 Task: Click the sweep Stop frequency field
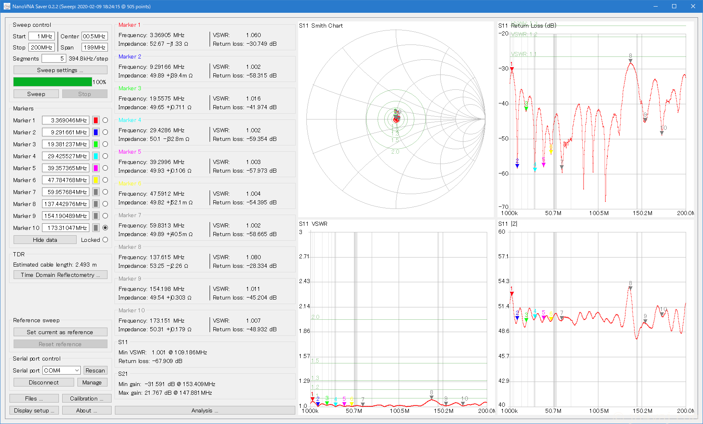pyautogui.click(x=42, y=47)
